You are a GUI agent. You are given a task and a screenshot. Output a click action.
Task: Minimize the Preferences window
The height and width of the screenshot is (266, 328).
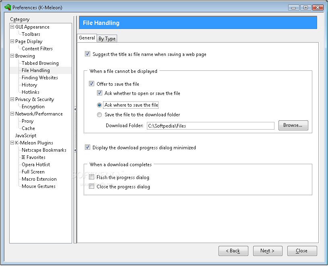tap(293, 8)
